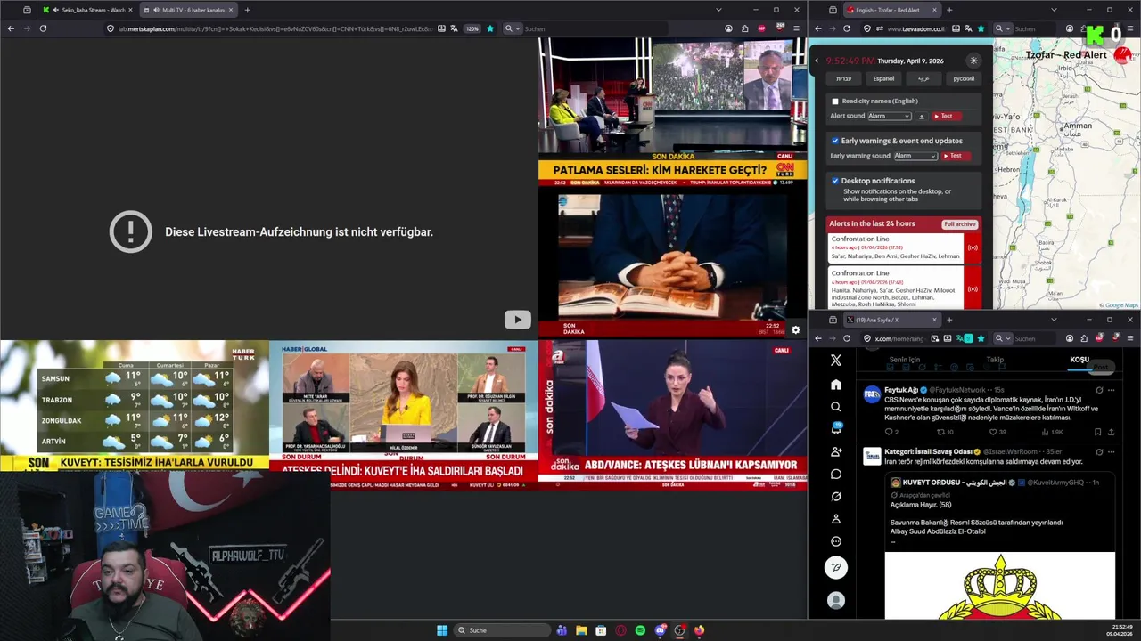Enable Read city names (English) checkbox

835,101
